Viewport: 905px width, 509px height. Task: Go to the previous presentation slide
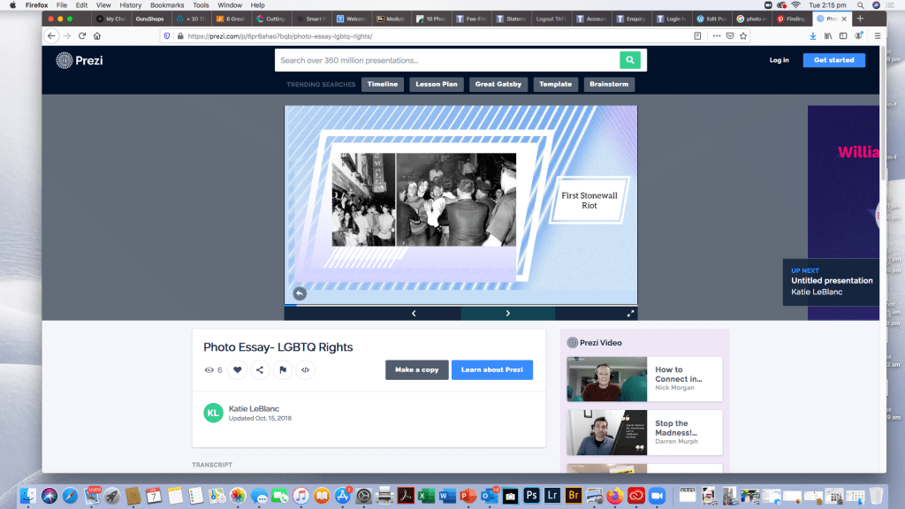(x=414, y=314)
